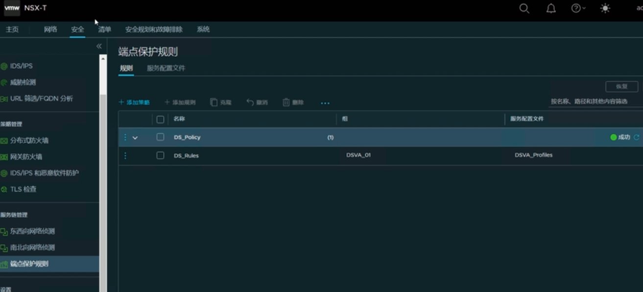Viewport: 643px width, 292px height.
Task: Collapse the sidebar with double chevron
Action: (x=99, y=46)
